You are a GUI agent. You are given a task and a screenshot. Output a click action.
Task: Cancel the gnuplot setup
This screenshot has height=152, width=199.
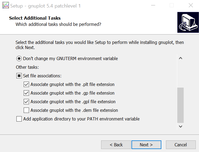point(181,145)
